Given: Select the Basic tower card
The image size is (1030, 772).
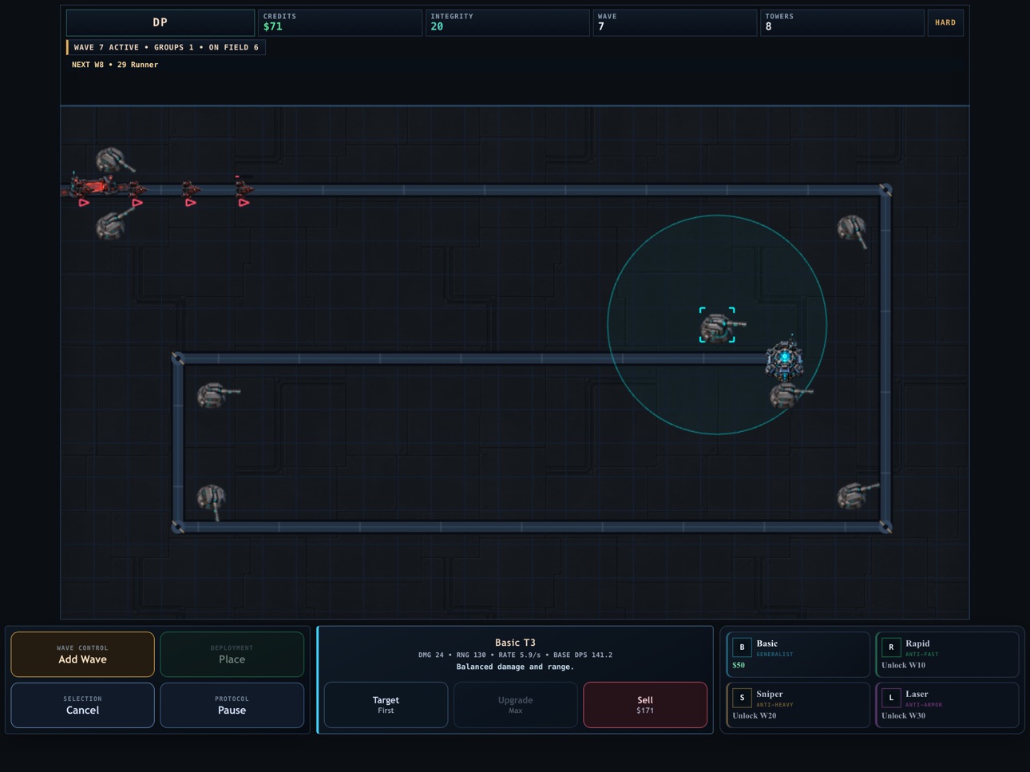Looking at the screenshot, I should coord(798,654).
